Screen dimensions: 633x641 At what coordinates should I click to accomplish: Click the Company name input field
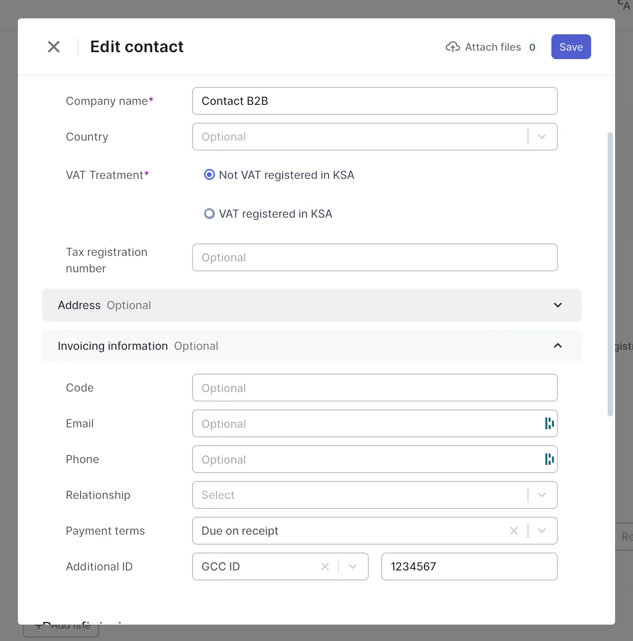point(374,101)
